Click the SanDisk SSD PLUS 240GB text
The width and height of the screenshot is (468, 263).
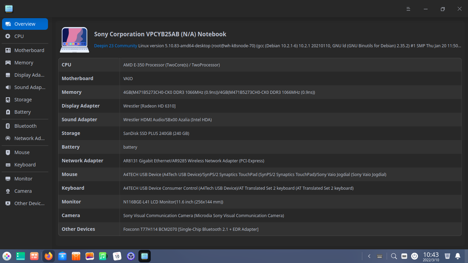click(x=156, y=133)
